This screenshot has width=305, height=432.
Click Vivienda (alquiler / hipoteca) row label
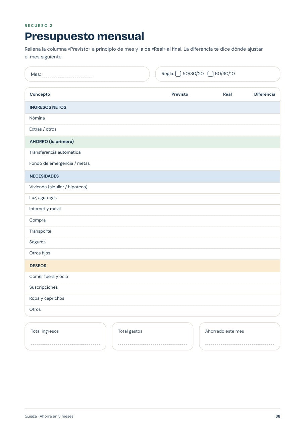58,187
